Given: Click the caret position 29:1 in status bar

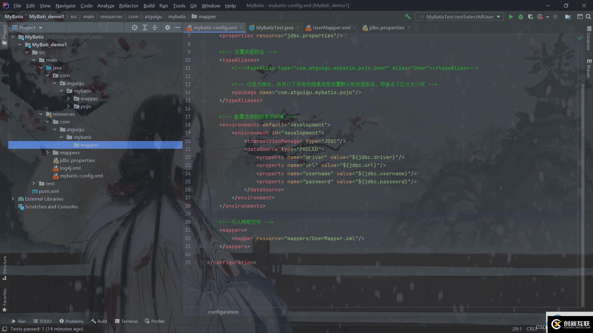Looking at the screenshot, I should [517, 329].
